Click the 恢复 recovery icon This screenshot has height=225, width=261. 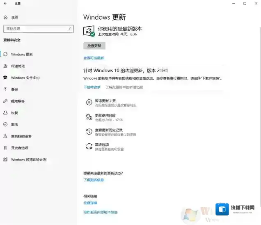(6, 112)
